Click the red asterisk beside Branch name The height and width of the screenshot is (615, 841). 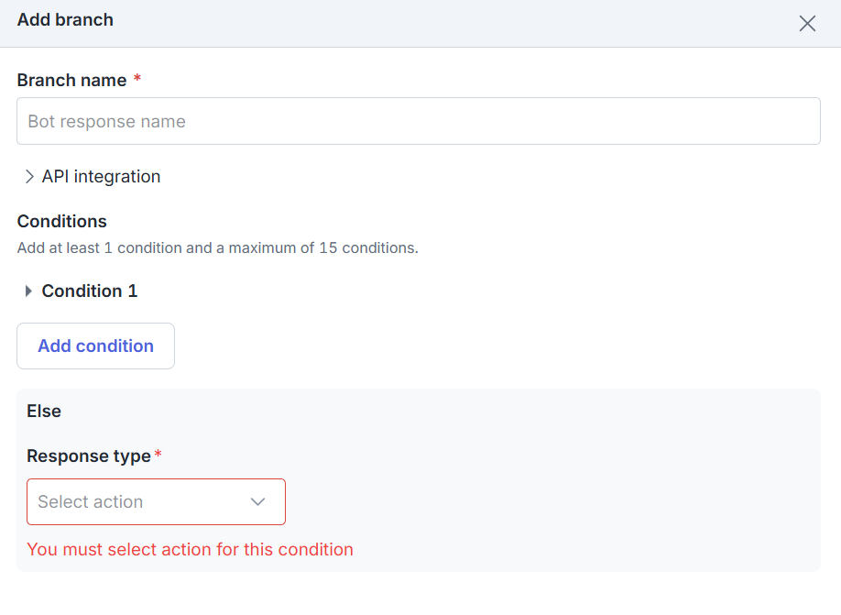[137, 78]
